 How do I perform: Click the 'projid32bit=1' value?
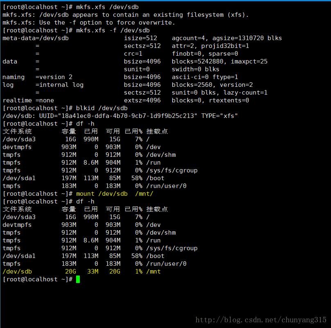pyautogui.click(x=225, y=46)
